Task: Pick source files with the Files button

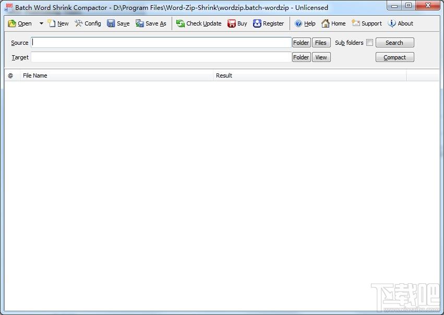Action: [321, 43]
